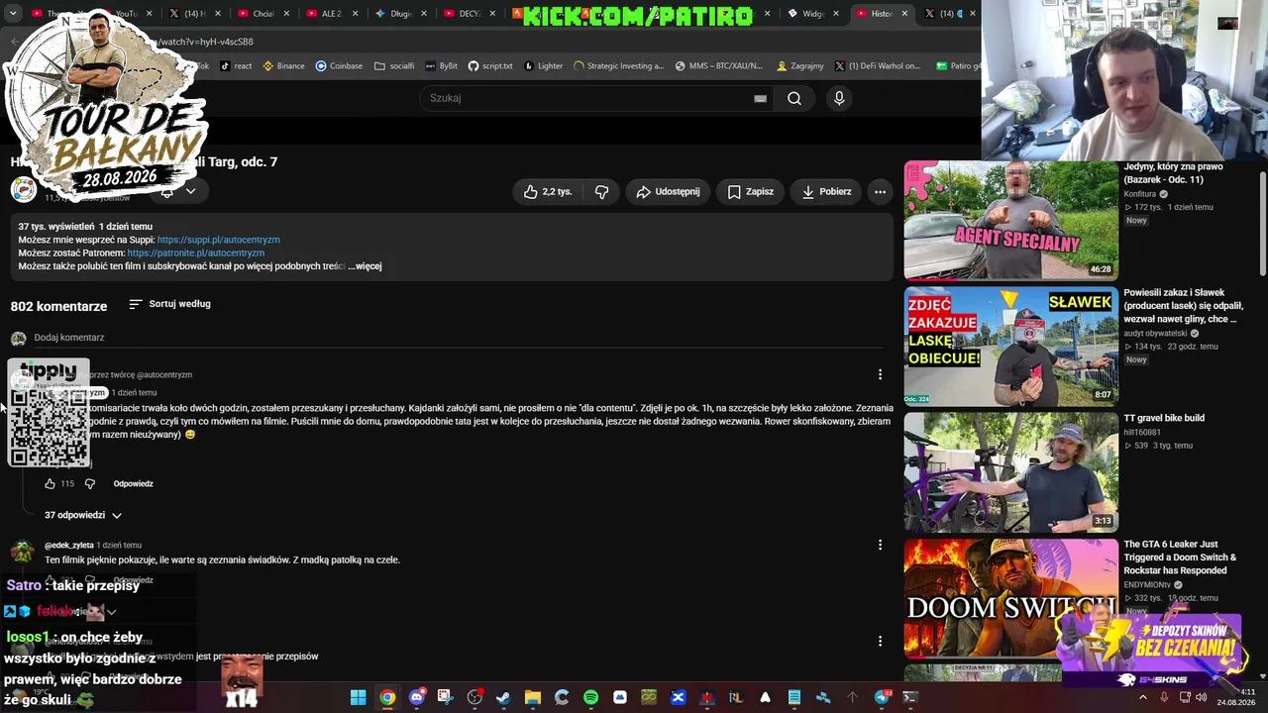
Task: Open Zagrajmy bookmark
Action: (x=800, y=66)
